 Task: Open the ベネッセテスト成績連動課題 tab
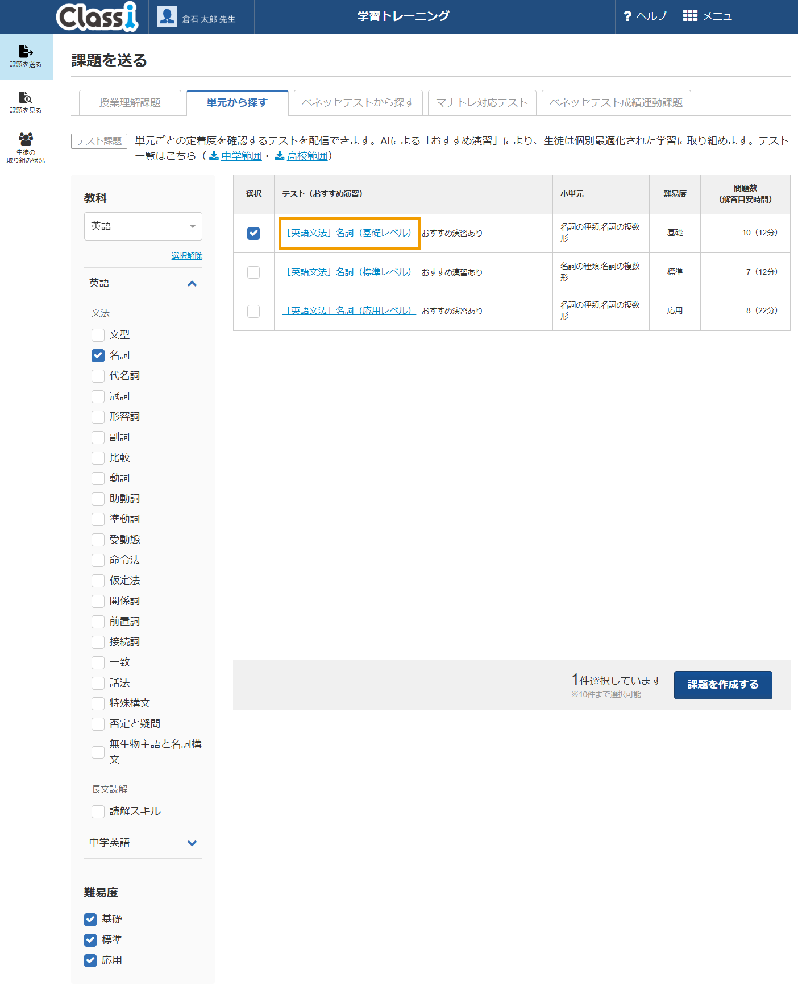tap(616, 103)
